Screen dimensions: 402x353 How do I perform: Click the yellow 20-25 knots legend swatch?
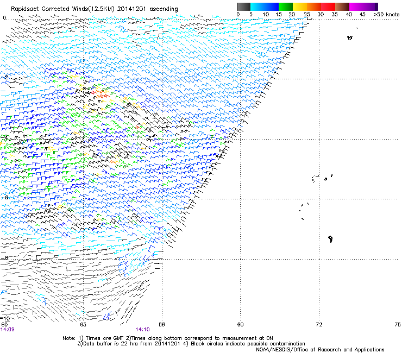click(x=300, y=7)
